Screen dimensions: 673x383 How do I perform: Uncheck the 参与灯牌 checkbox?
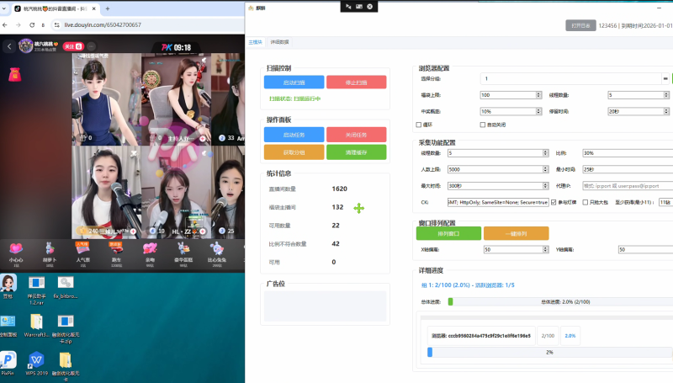click(554, 202)
